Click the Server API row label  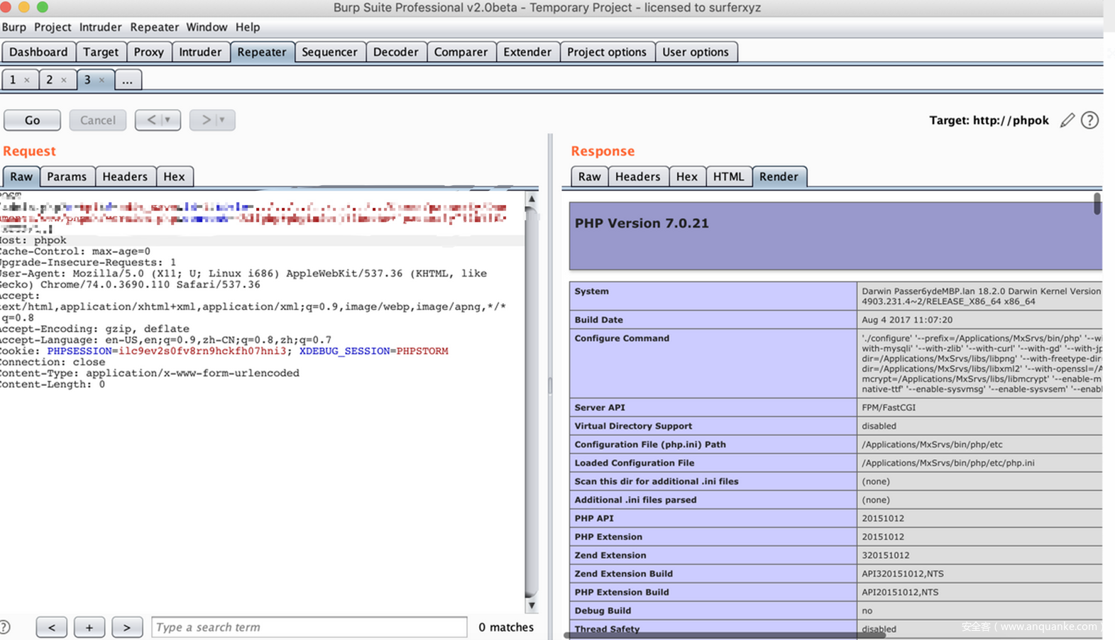pos(600,407)
